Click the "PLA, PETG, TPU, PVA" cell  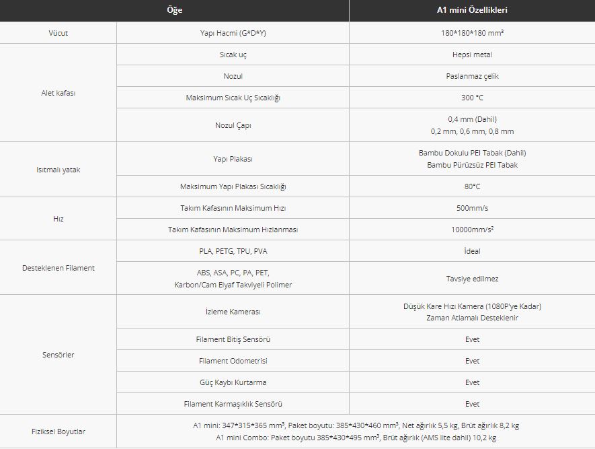[x=233, y=251]
